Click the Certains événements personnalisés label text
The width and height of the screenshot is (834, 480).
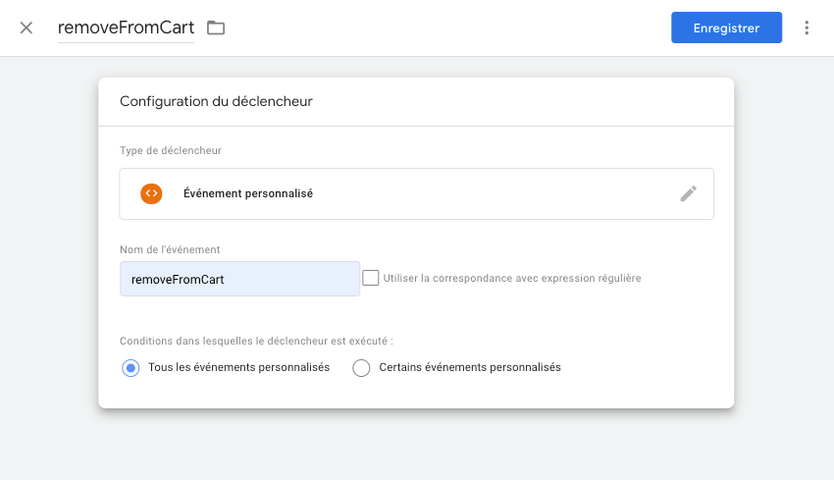(469, 367)
